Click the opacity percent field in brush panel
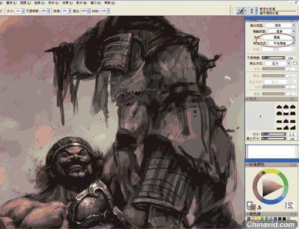Screen dimensions: 299x229 (290, 58)
